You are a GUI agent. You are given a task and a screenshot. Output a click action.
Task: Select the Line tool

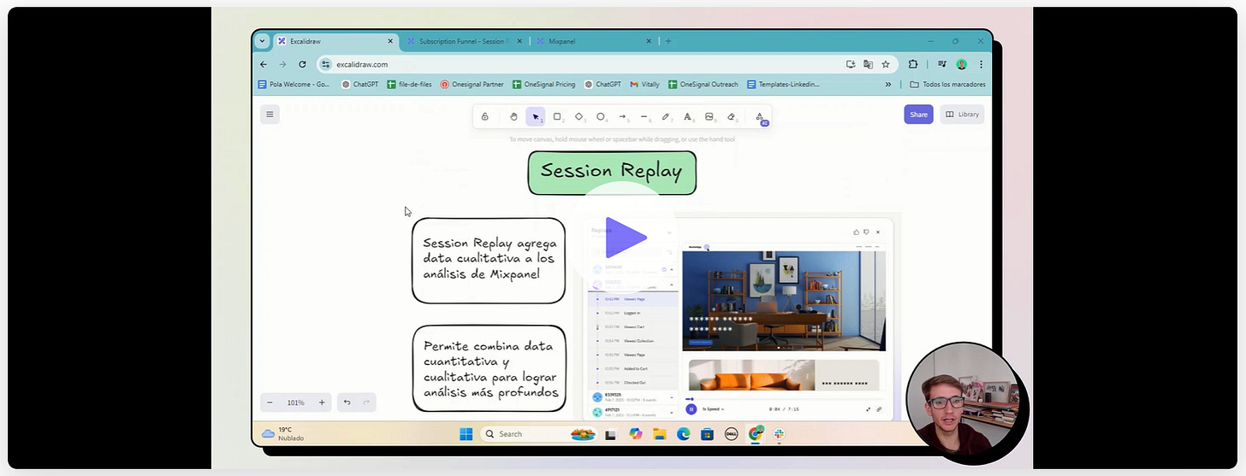point(644,117)
